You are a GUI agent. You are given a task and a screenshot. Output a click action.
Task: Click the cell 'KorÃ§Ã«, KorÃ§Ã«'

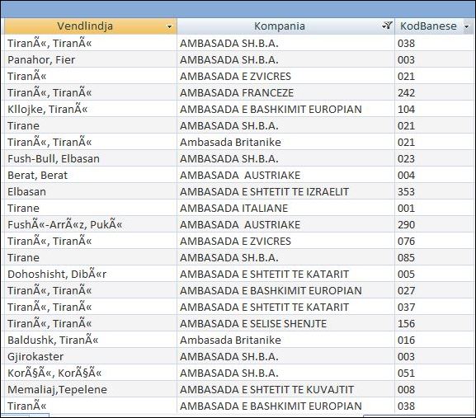[91, 373]
